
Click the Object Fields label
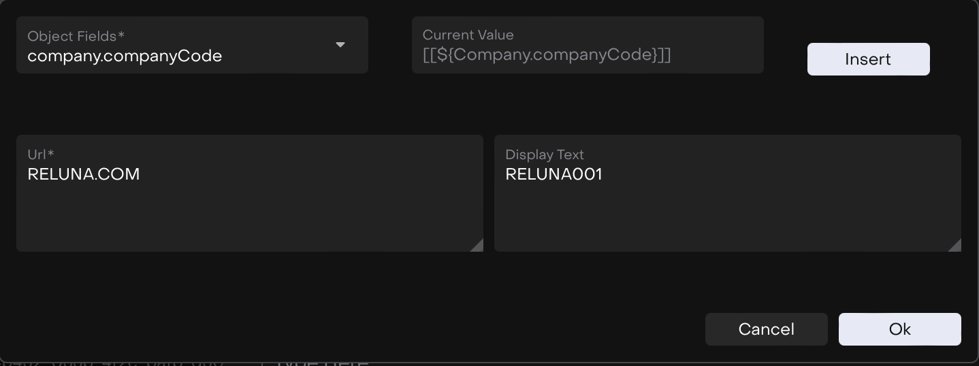click(x=76, y=35)
